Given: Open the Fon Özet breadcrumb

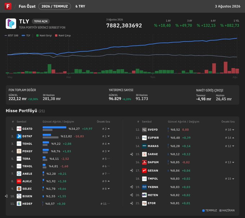Looking at the screenshot, I should pos(27,6).
